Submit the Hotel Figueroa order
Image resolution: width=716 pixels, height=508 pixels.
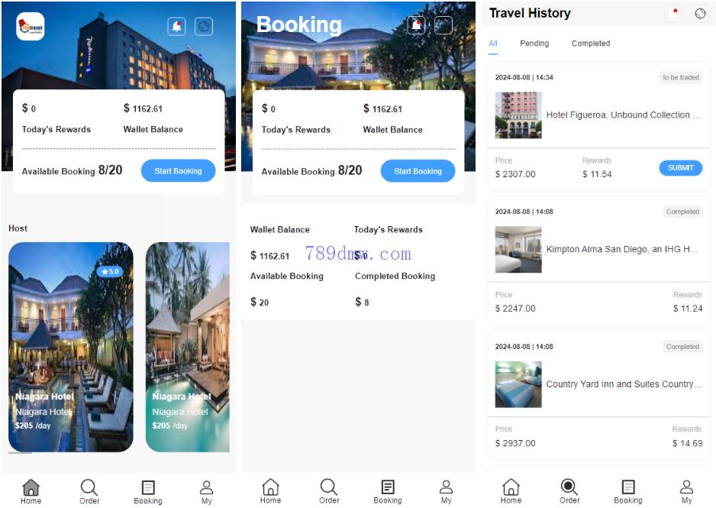pos(680,168)
